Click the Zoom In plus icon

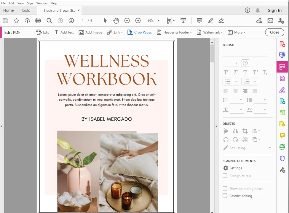point(138,21)
